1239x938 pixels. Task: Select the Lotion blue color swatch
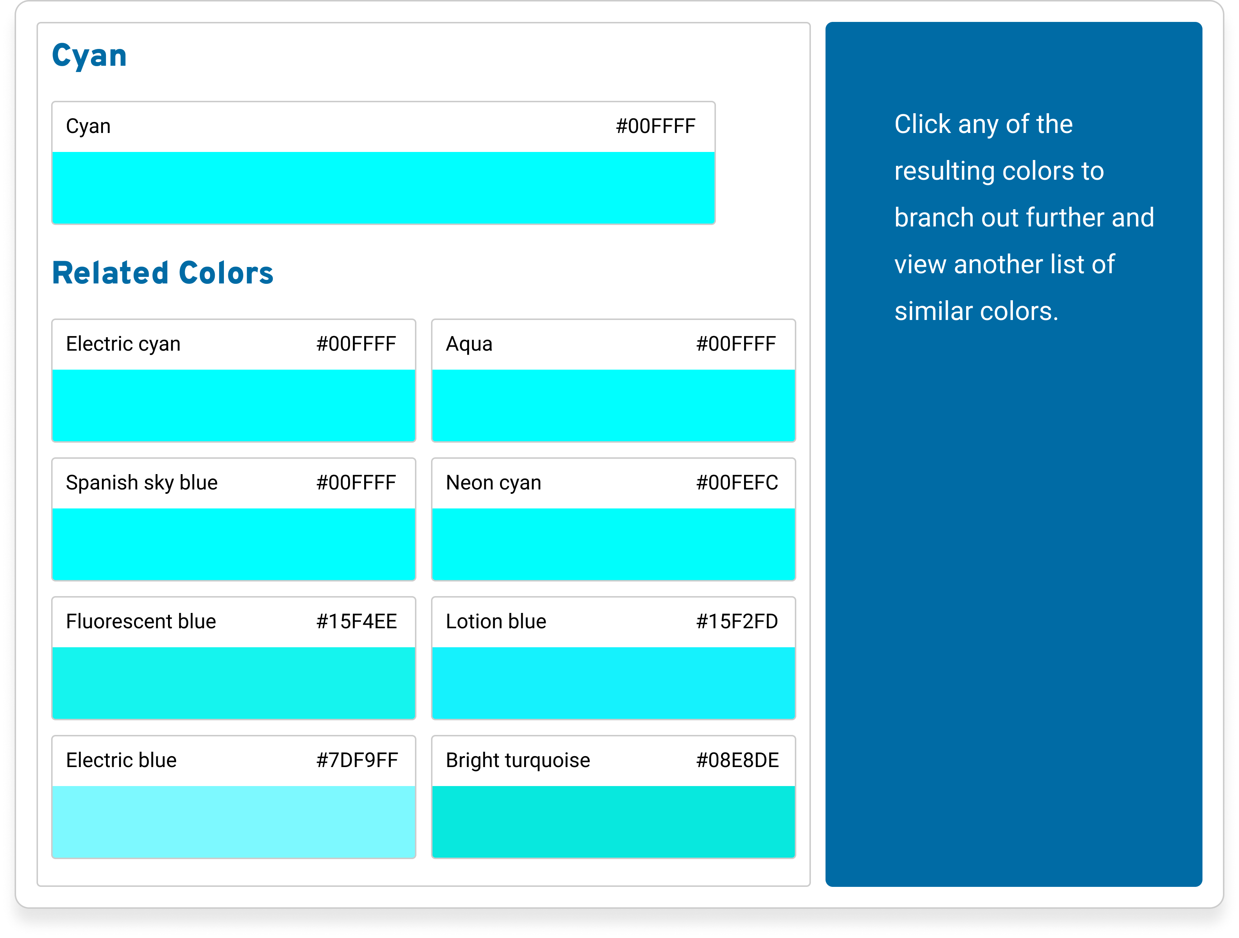(613, 683)
